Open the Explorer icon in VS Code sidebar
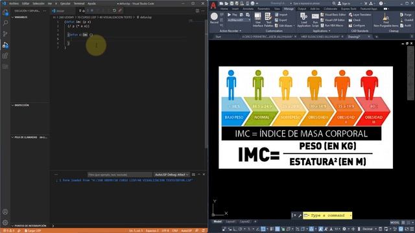 (5, 12)
